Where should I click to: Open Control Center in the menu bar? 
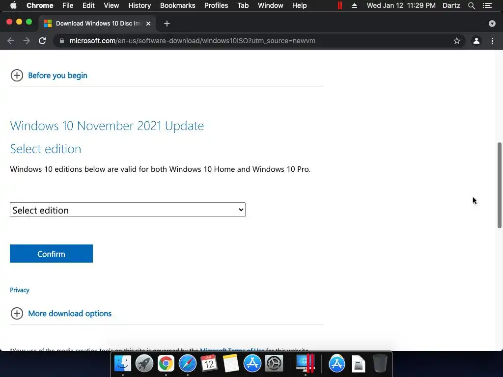pyautogui.click(x=487, y=5)
